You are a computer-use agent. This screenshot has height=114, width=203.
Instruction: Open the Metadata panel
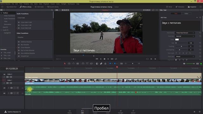point(180,7)
